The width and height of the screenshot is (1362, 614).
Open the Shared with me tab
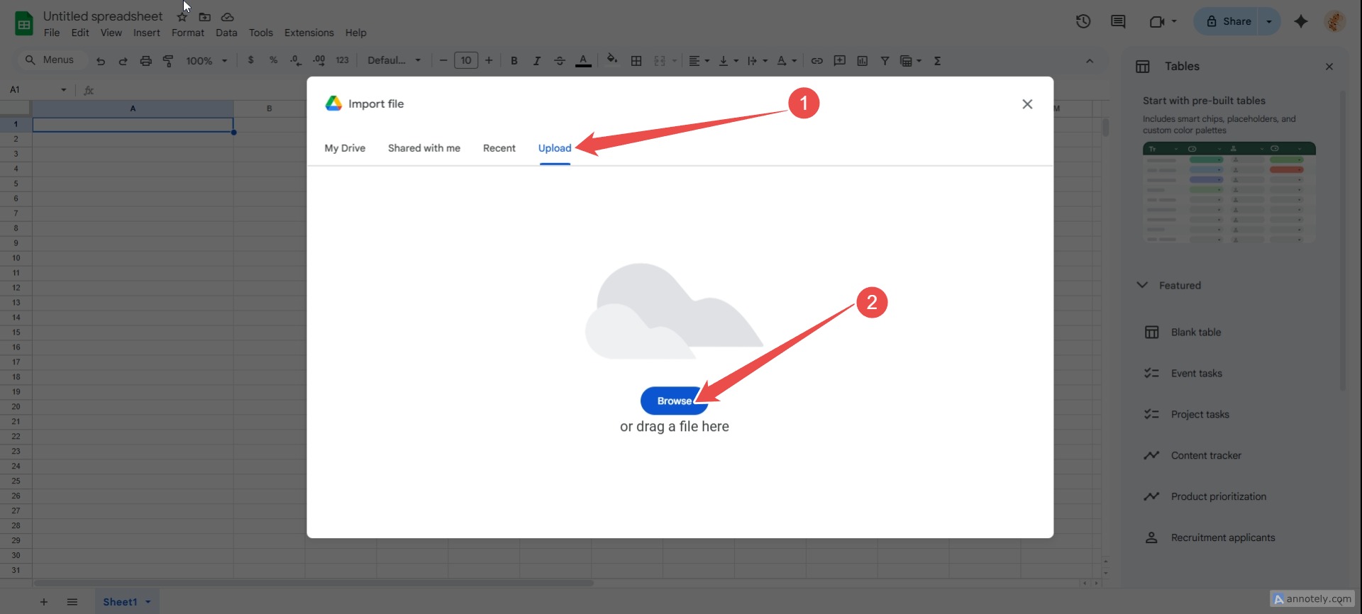(423, 148)
